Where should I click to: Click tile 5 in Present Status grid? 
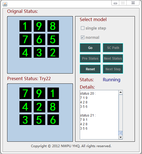39,120
